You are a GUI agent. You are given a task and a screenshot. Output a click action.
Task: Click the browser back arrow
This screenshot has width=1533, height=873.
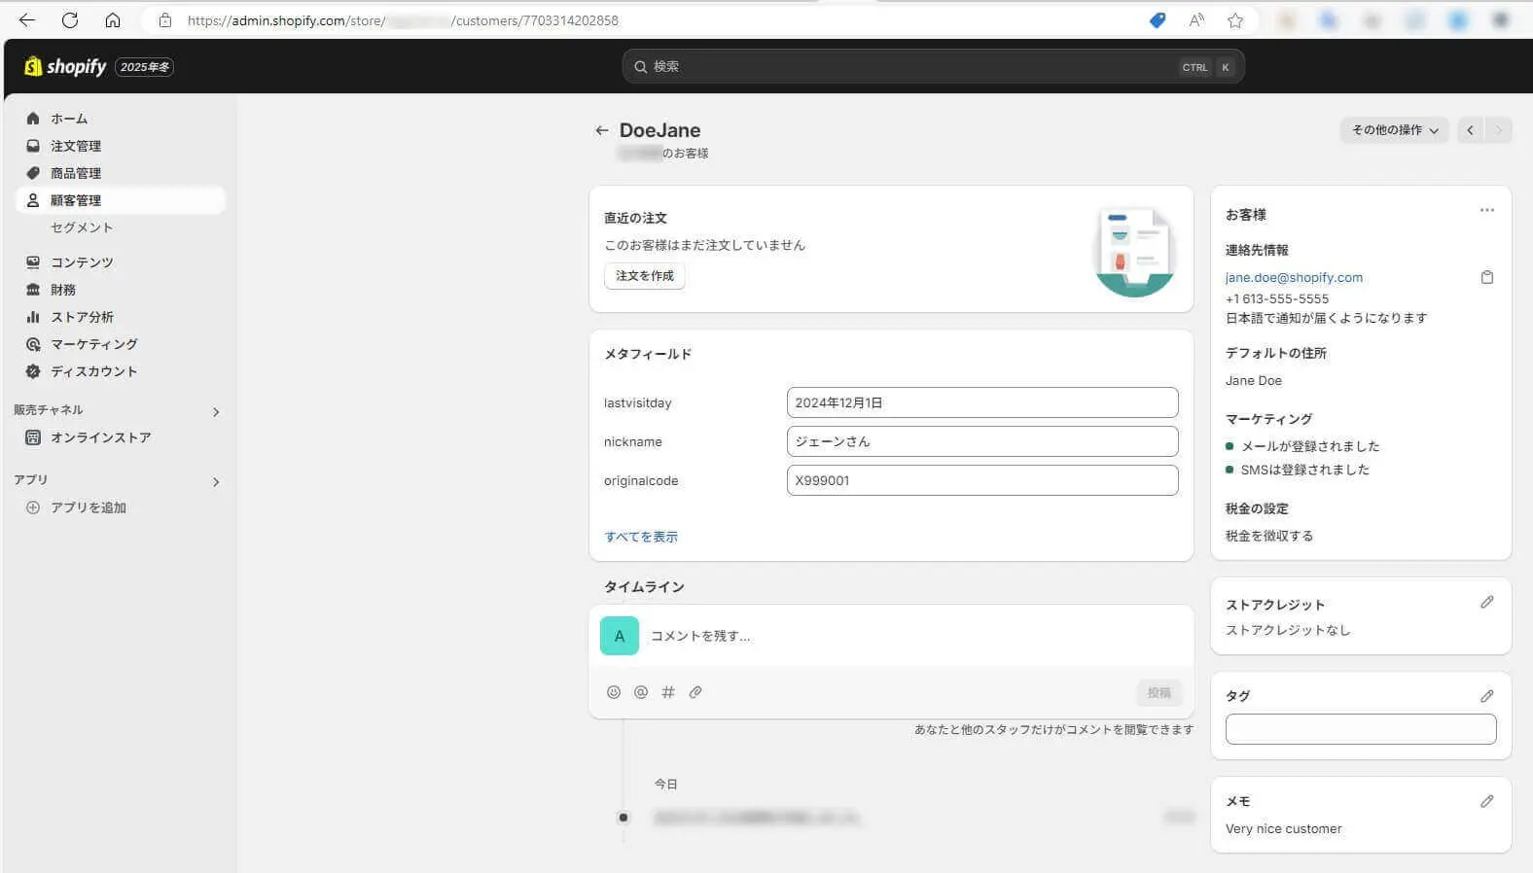[x=27, y=19]
